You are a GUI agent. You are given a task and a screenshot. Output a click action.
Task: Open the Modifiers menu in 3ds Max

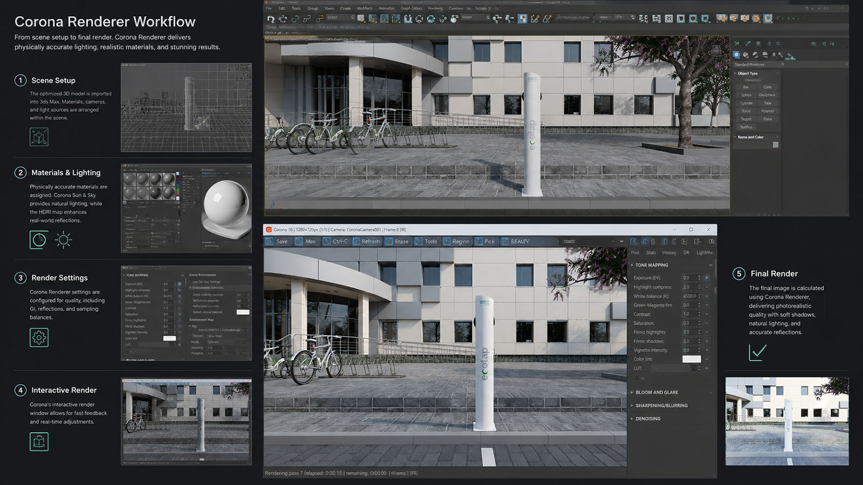click(x=365, y=9)
